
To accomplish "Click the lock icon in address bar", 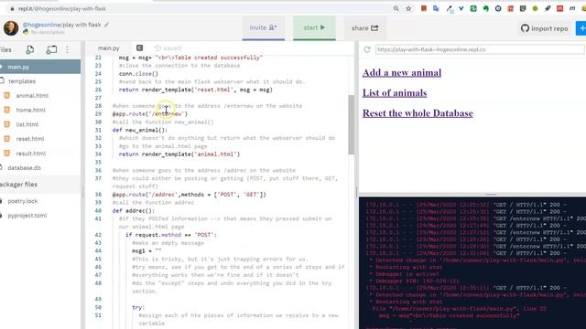I will [x=12, y=8].
